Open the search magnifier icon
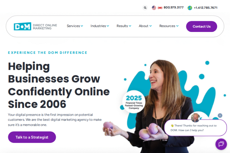The image size is (230, 153). point(145,8)
